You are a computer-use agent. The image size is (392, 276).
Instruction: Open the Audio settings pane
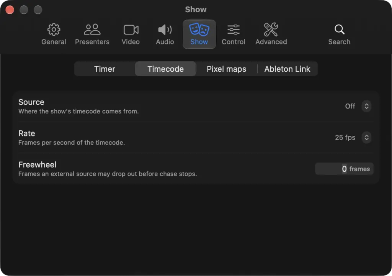165,34
